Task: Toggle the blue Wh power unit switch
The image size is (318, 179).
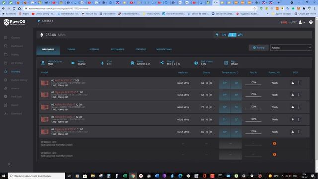Action: click(232, 35)
